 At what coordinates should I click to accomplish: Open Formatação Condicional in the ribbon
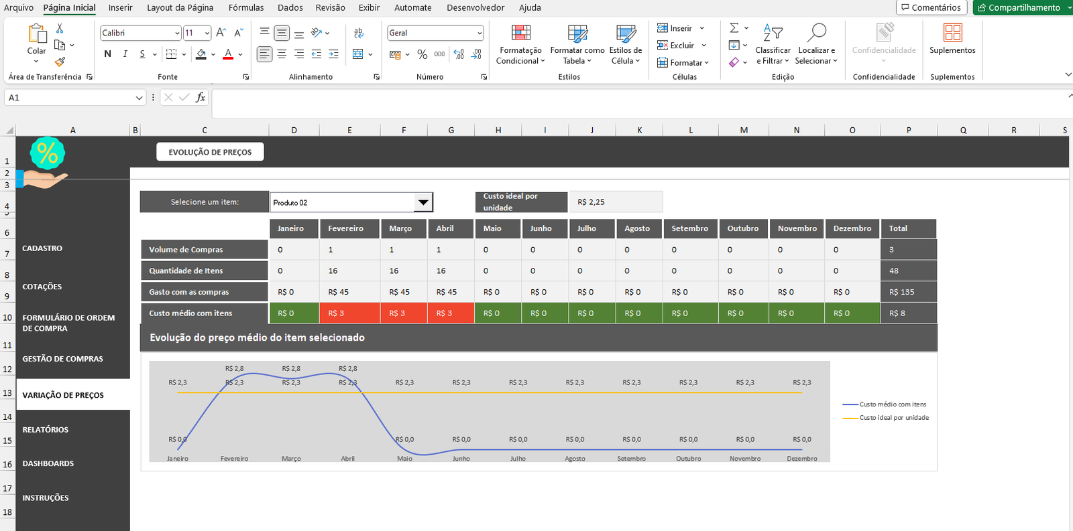520,44
